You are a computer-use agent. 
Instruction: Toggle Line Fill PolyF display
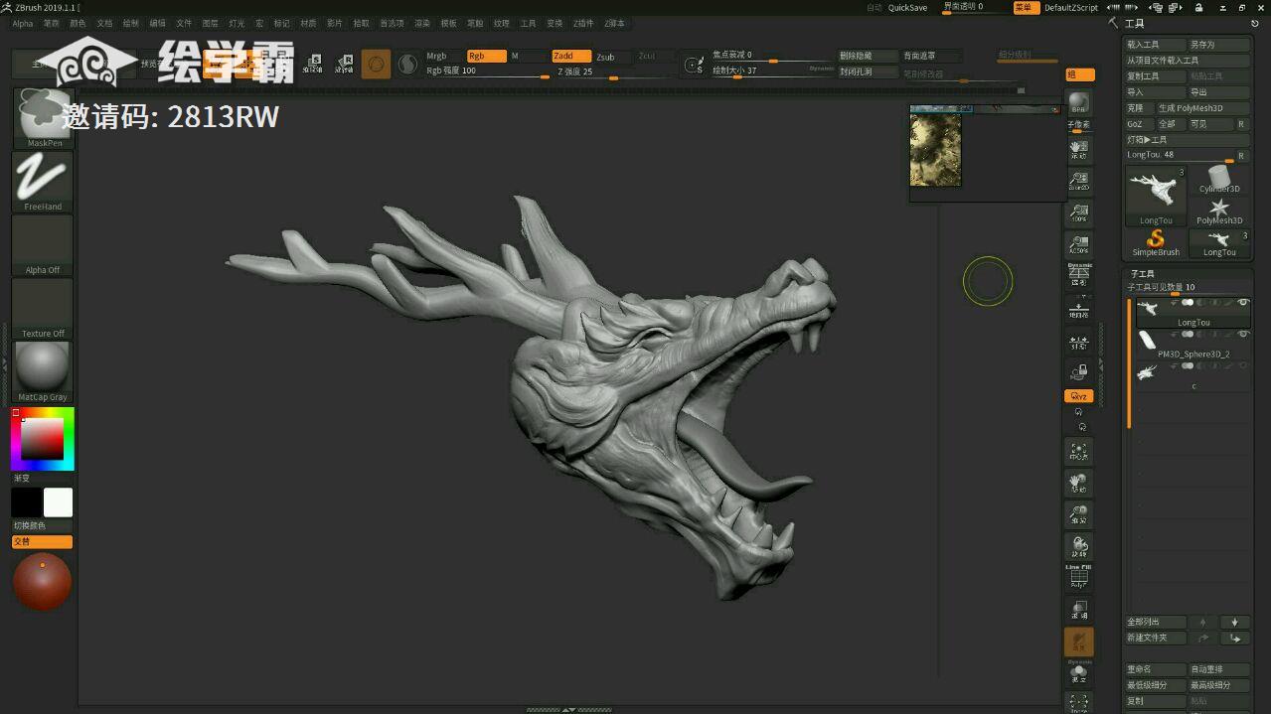pos(1079,577)
